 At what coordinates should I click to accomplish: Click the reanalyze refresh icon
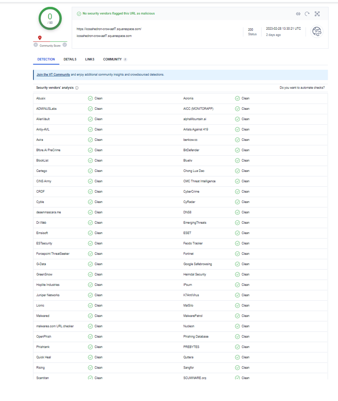[307, 14]
